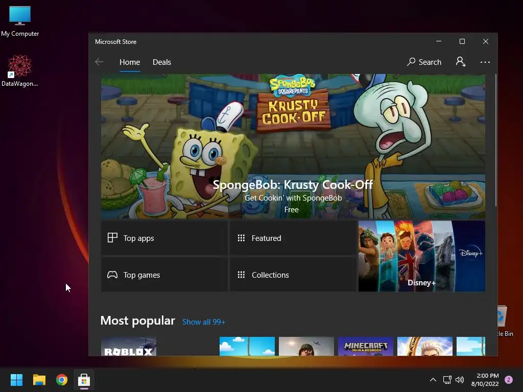Open the notification badge showing 2

point(509,380)
